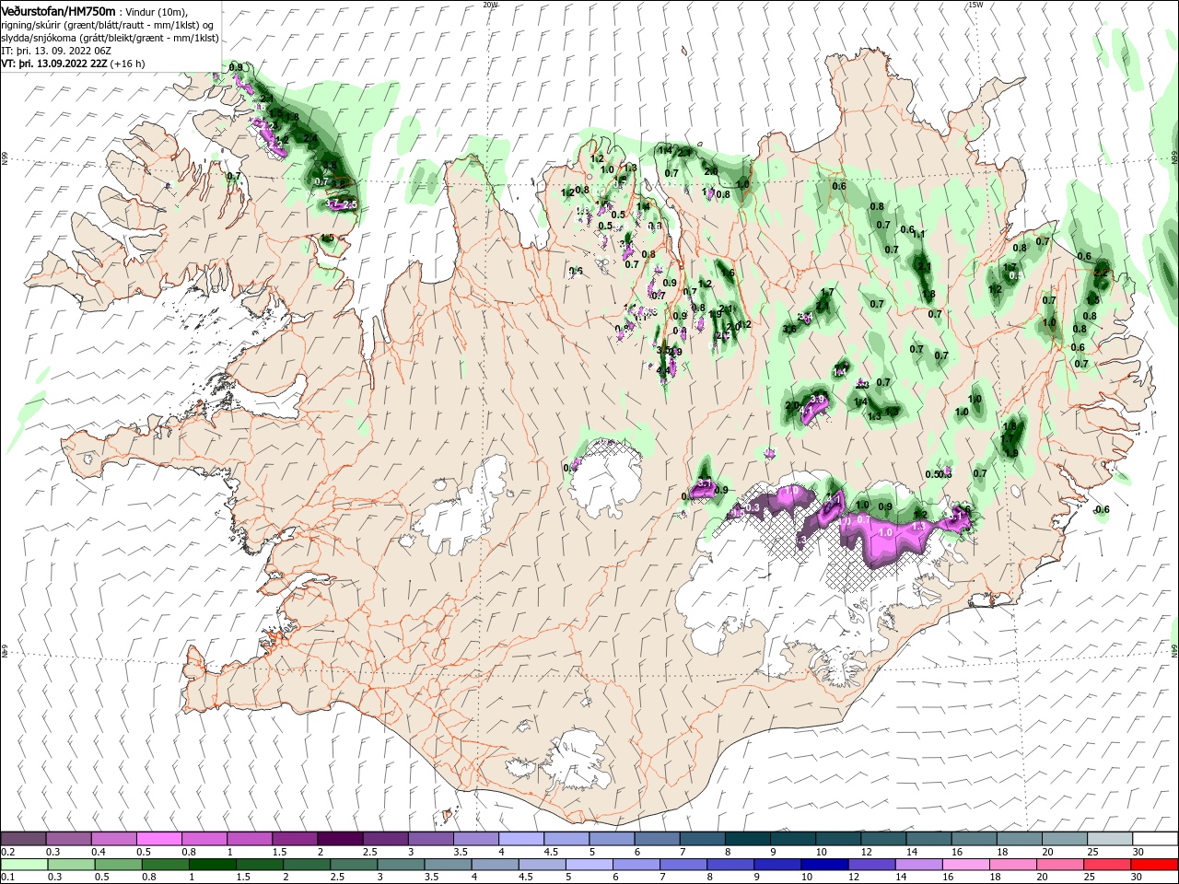Pick the bright red lower swatch after 30
The width and height of the screenshot is (1179, 884).
tap(1156, 865)
